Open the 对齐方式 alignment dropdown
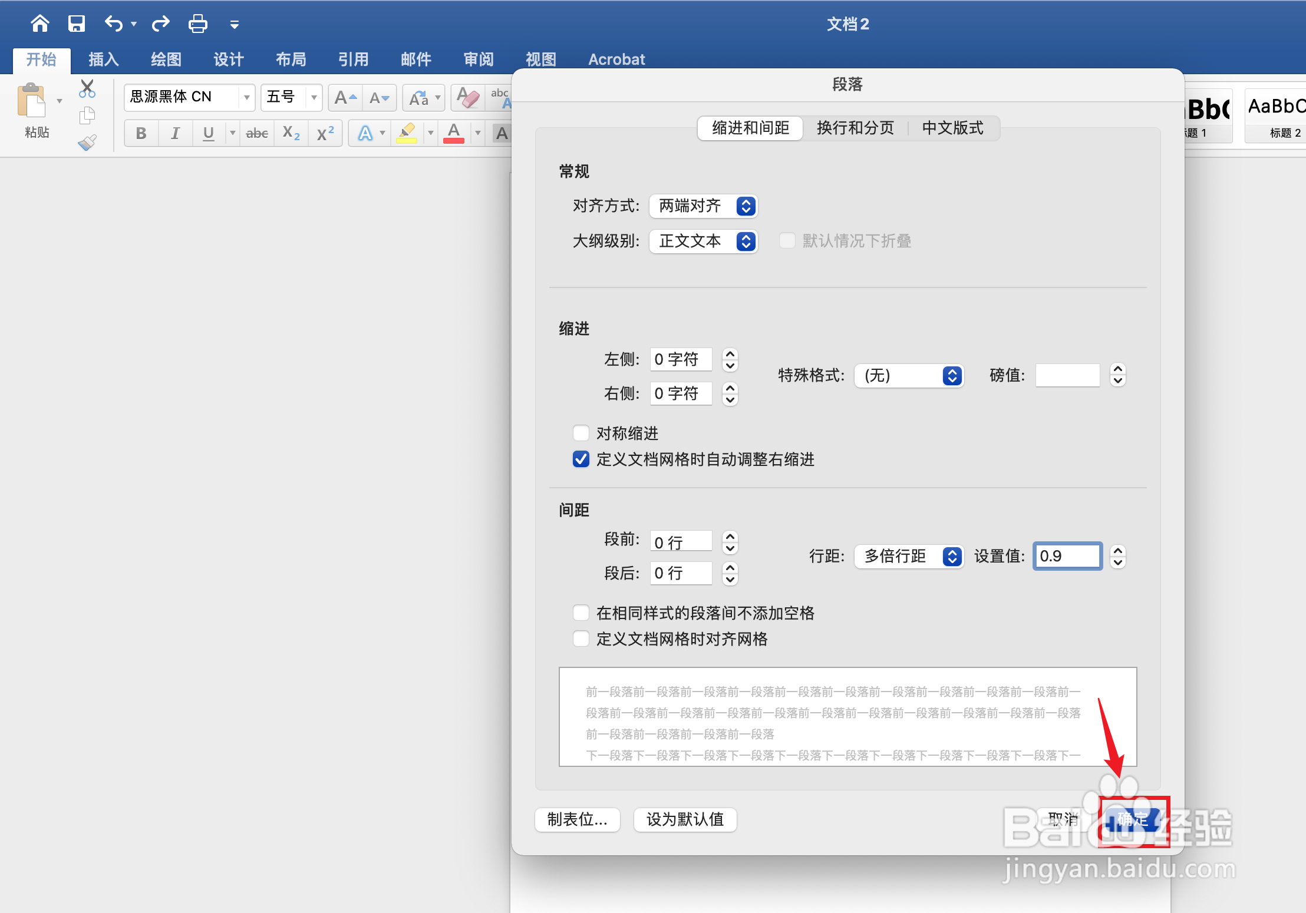Viewport: 1306px width, 913px height. tap(703, 206)
